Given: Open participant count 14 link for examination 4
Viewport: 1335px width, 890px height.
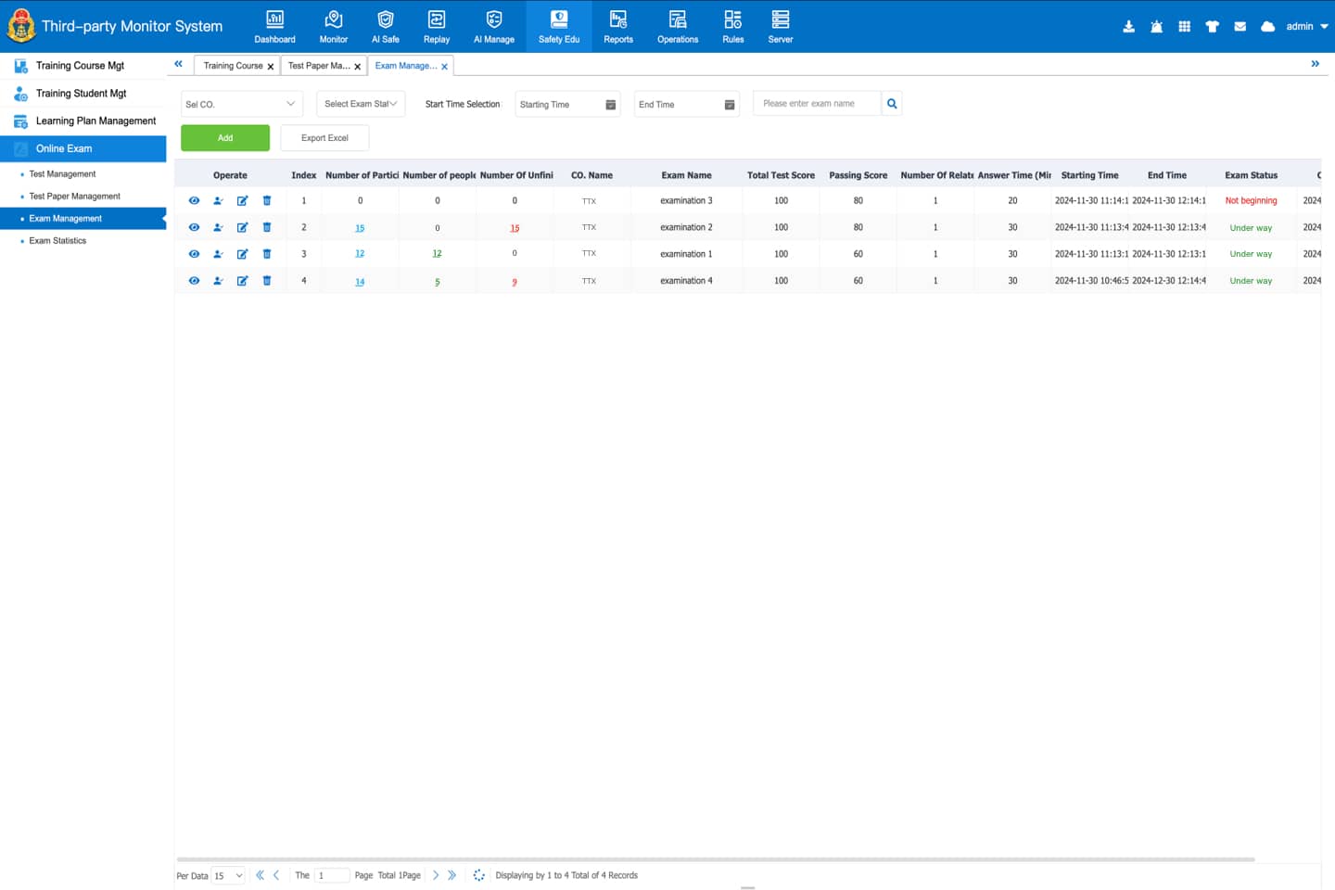Looking at the screenshot, I should 360,282.
